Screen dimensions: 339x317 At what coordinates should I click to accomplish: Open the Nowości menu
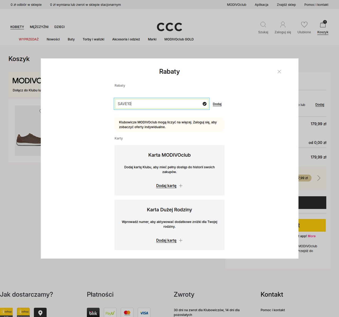point(53,39)
